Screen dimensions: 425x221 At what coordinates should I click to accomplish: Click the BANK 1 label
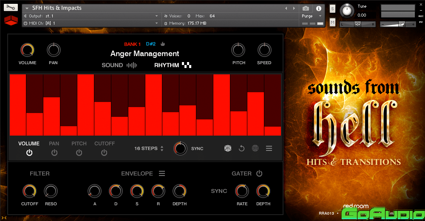pos(132,44)
